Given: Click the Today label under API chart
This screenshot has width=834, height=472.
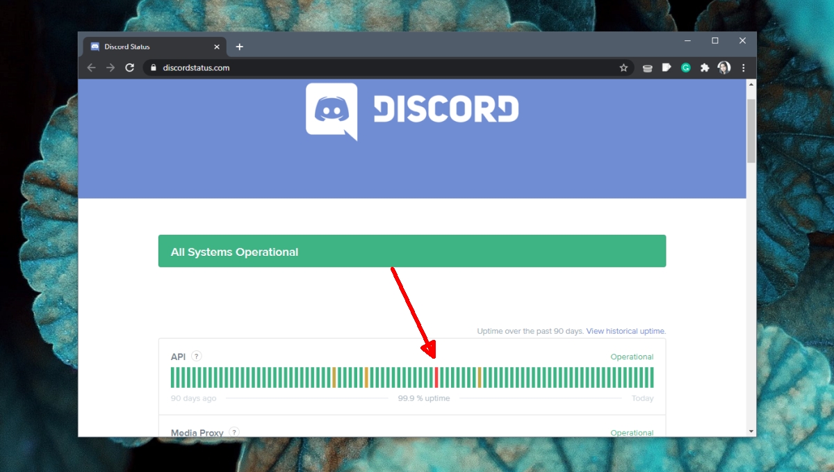Looking at the screenshot, I should (x=643, y=398).
